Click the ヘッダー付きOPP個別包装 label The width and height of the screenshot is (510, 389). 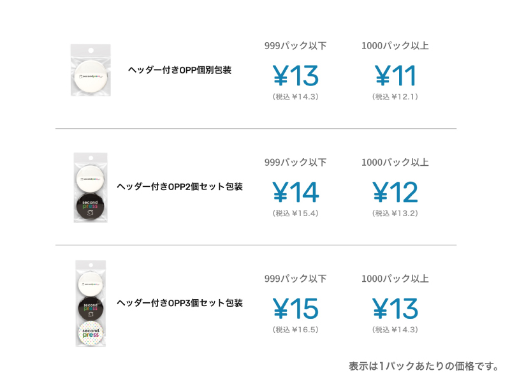click(x=180, y=70)
